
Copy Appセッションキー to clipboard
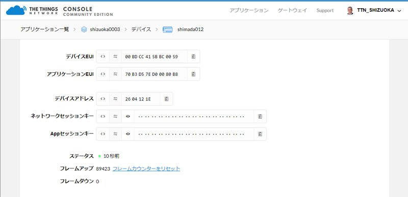coord(260,134)
